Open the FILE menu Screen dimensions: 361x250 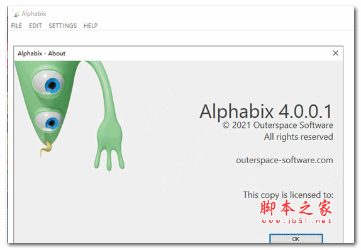point(16,26)
